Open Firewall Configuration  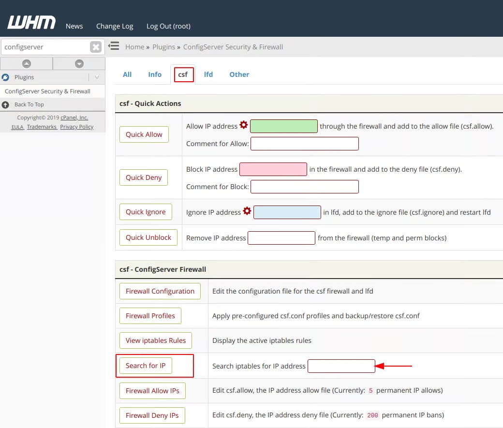160,291
